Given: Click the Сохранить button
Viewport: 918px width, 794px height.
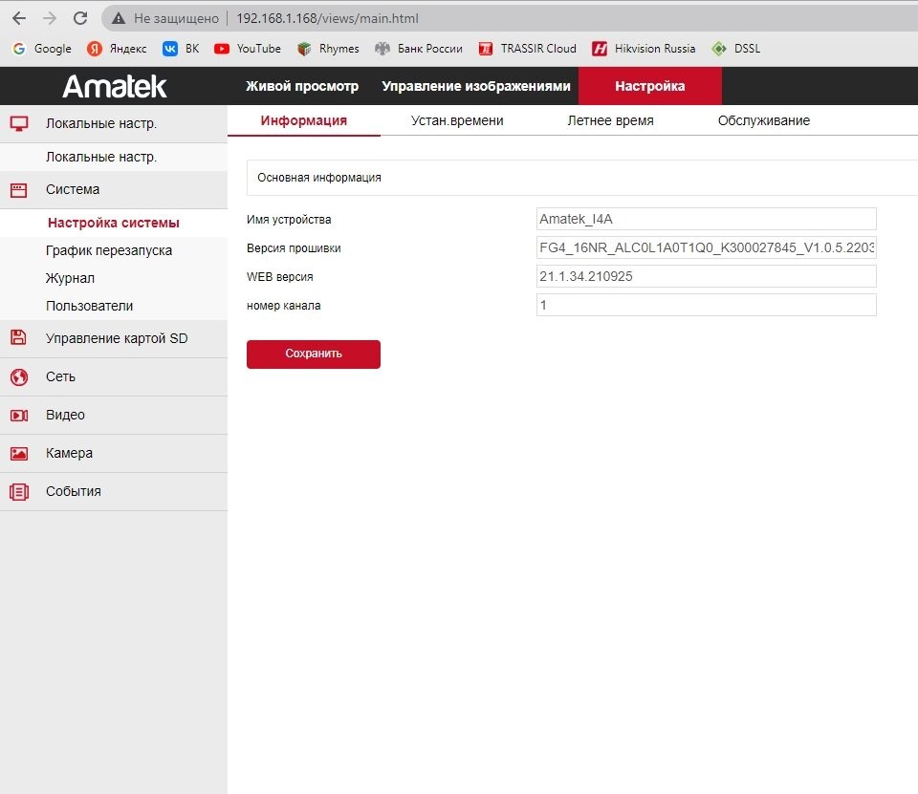Looking at the screenshot, I should point(314,354).
